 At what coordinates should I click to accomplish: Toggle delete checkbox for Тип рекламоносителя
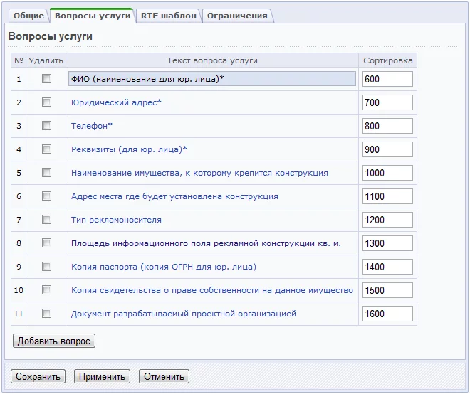46,220
